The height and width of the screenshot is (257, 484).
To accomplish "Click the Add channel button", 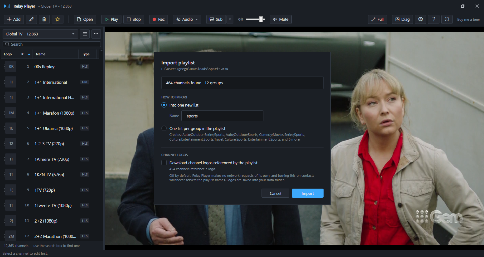I will pos(14,19).
